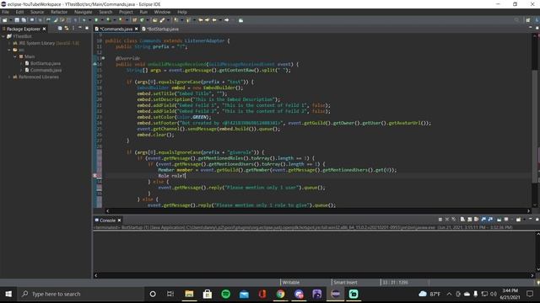Toggle Scroll Lock in Console toolbar
The image size is (540, 303).
[469, 219]
